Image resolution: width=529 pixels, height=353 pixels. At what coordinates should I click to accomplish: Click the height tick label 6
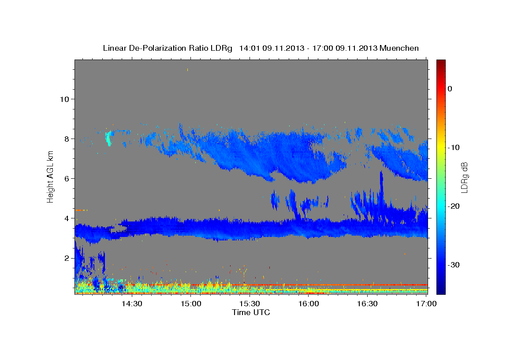pos(66,178)
